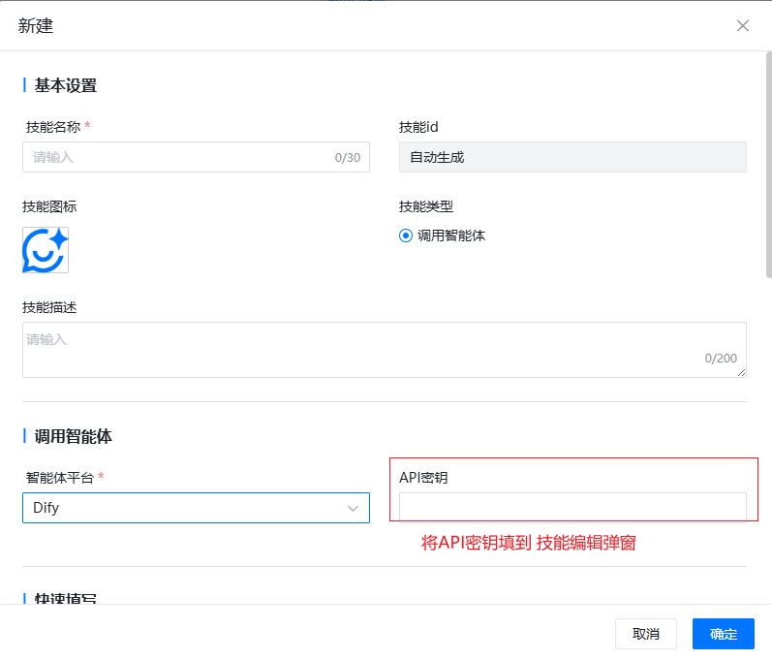The width and height of the screenshot is (772, 660).
Task: Click the resize handle of the 技能描述 textarea
Action: [741, 372]
